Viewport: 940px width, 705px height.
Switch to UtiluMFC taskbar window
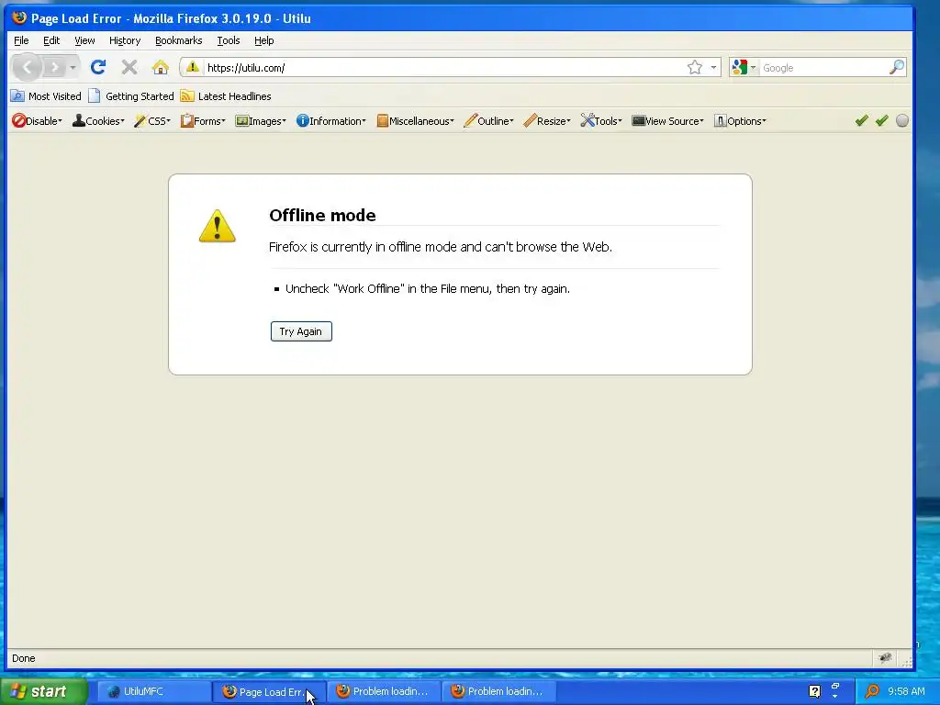point(153,691)
